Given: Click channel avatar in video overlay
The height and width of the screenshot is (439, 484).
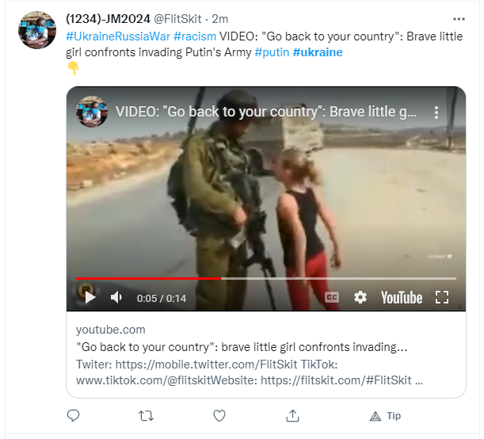Looking at the screenshot, I should coord(92,112).
